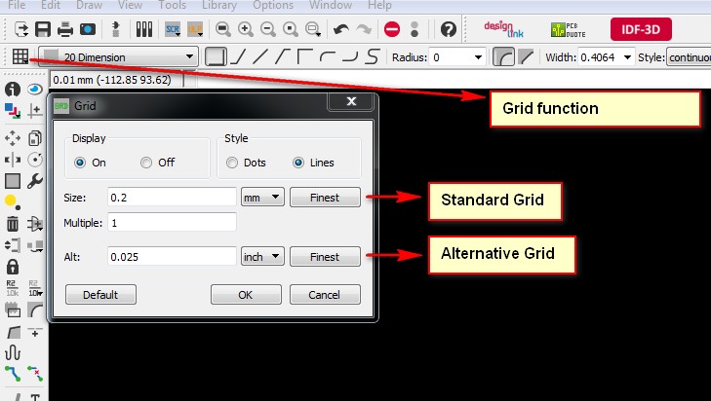Select the Info tool in the left toolbar
This screenshot has width=711, height=401.
point(13,90)
